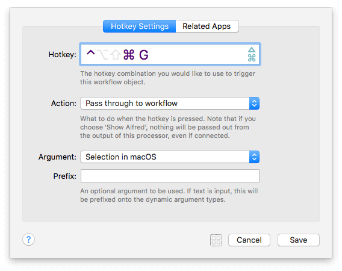The height and width of the screenshot is (271, 342).
Task: Save the hotkey settings
Action: point(299,240)
